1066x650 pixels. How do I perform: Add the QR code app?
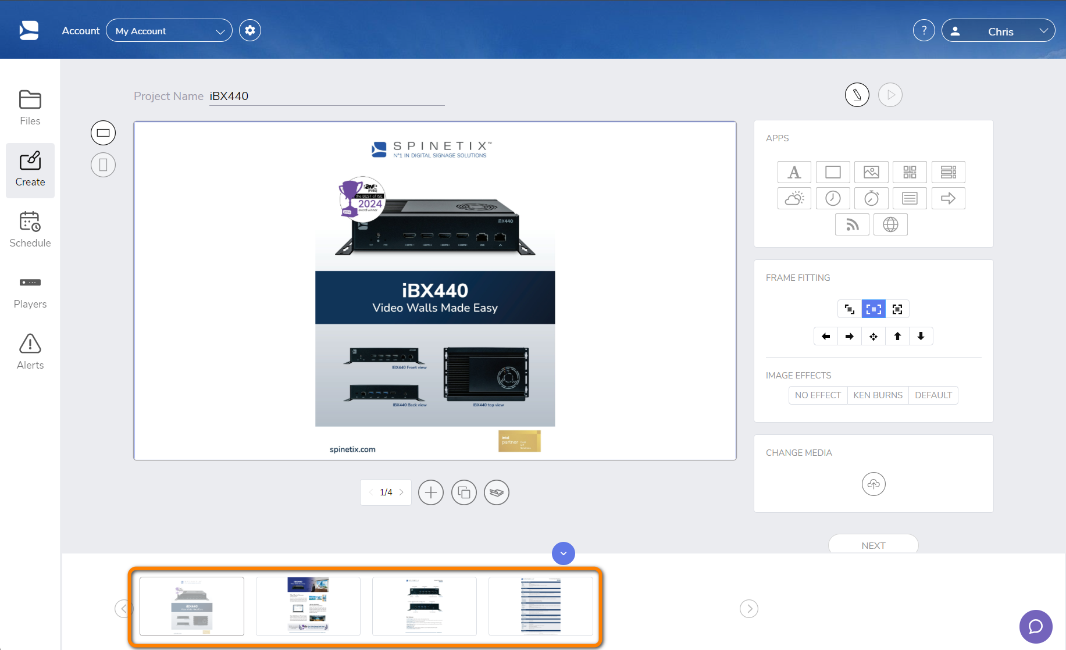coord(910,172)
